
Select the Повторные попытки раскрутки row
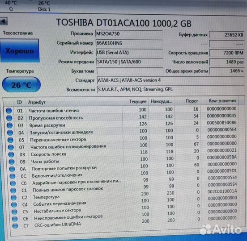coord(124,167)
